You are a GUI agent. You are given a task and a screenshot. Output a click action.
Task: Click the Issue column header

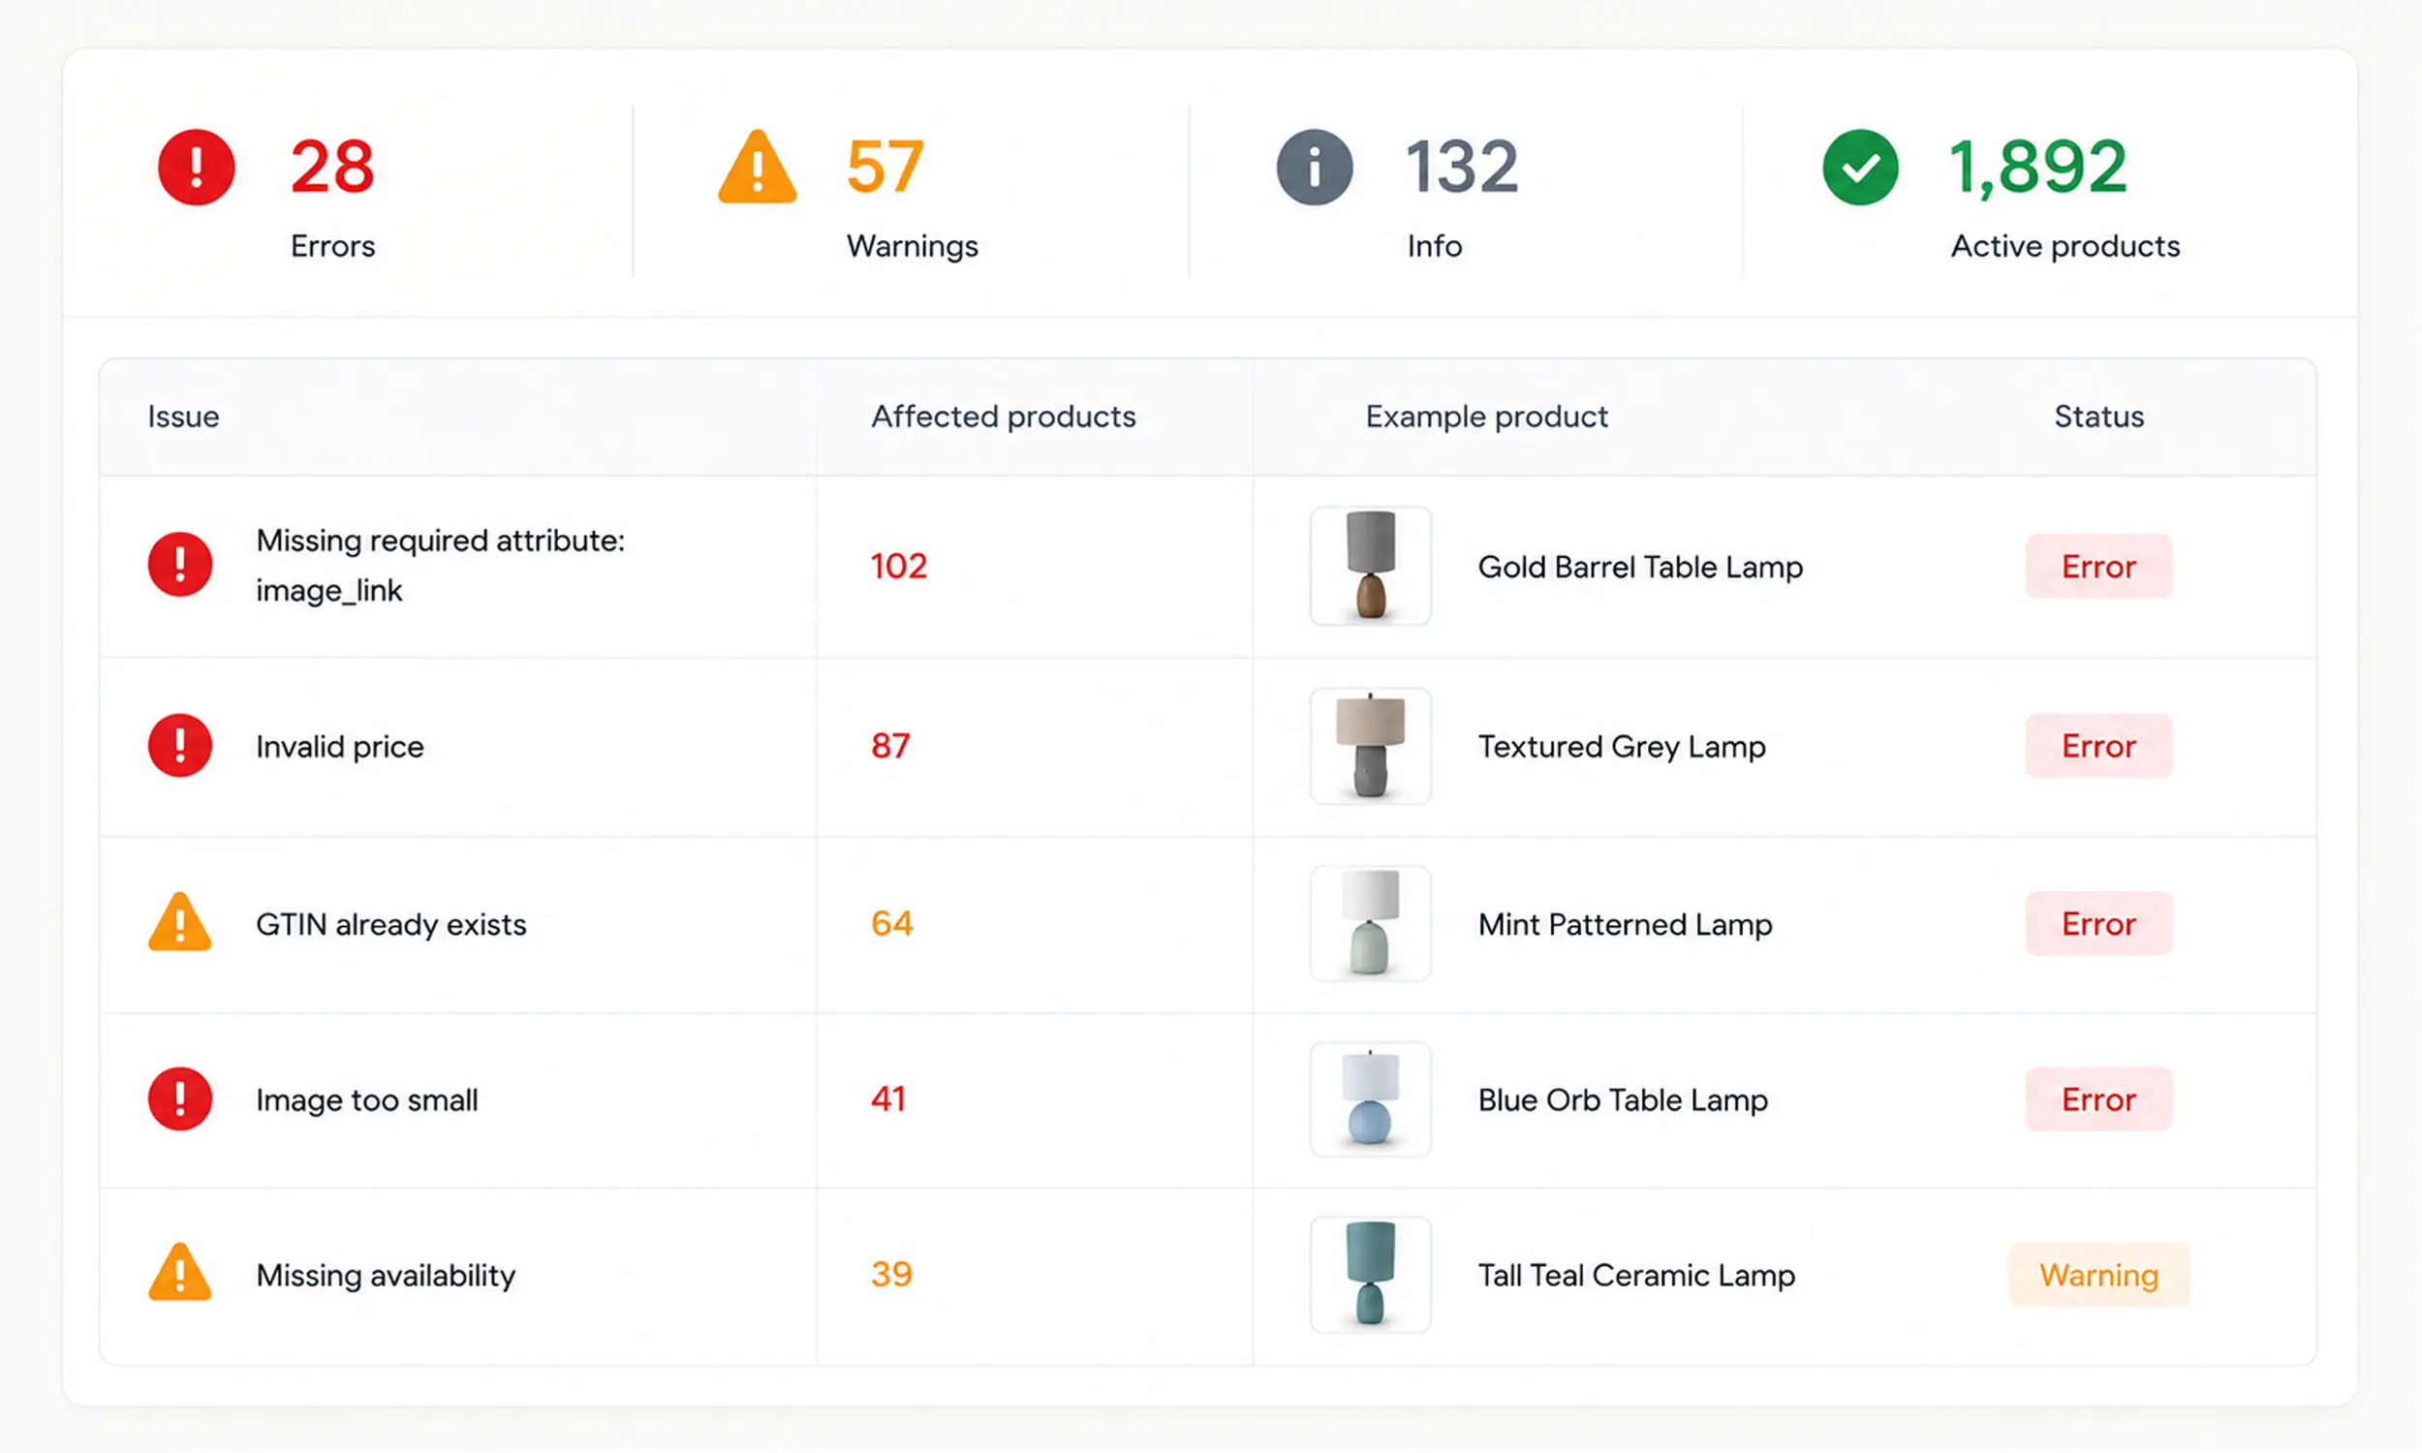point(183,417)
